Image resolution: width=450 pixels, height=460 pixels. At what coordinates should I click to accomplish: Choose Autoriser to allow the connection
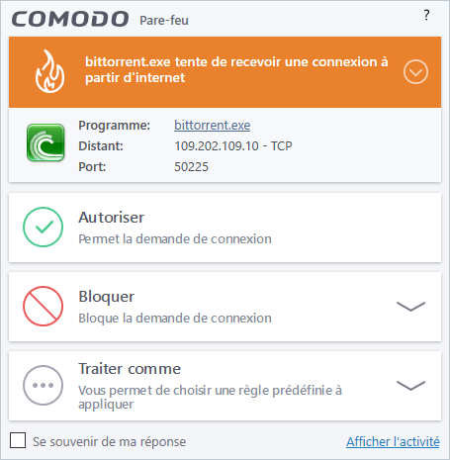point(225,228)
